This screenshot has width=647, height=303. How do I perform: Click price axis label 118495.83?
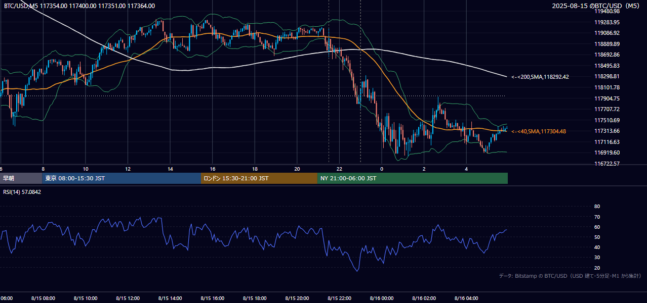coord(607,66)
